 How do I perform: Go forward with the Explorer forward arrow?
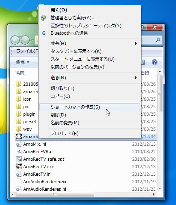[x=25, y=40]
